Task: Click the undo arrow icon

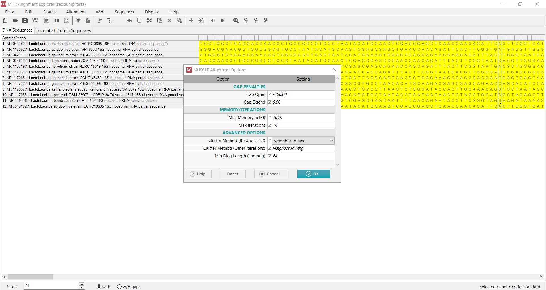Action: 129,20
